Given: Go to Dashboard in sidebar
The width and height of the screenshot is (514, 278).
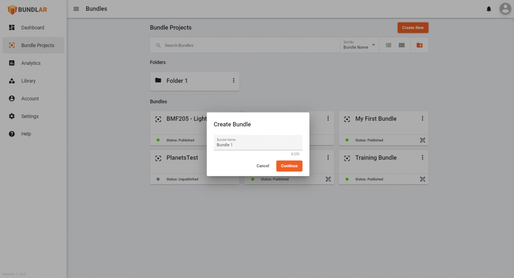Looking at the screenshot, I should pyautogui.click(x=33, y=28).
